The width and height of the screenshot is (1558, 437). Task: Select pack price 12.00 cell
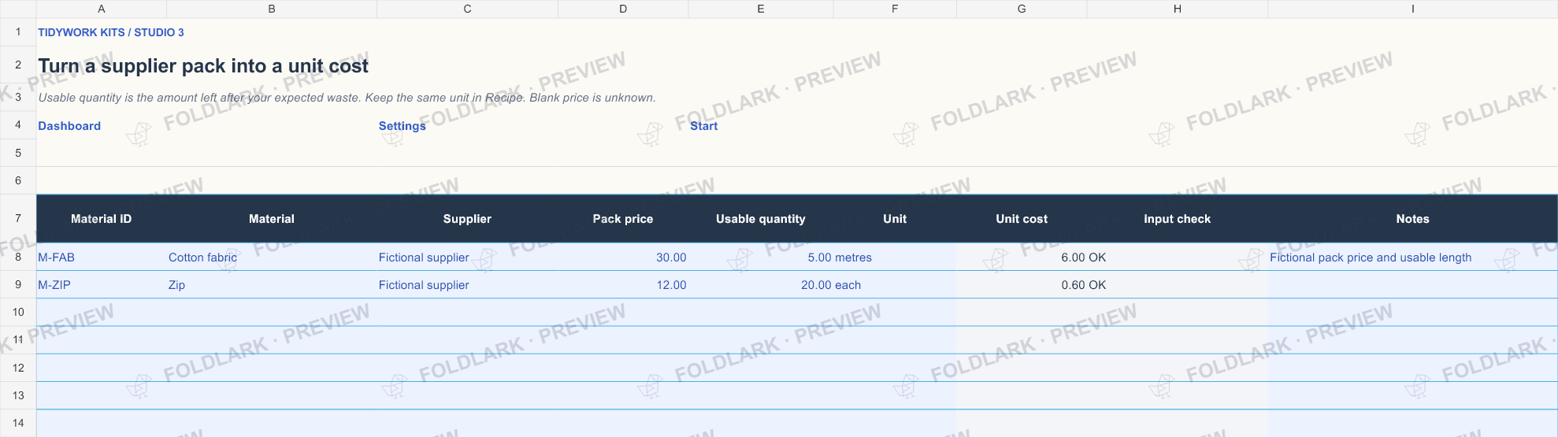tap(623, 285)
